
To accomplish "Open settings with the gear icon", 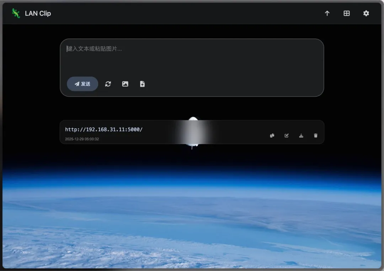I will pyautogui.click(x=366, y=13).
